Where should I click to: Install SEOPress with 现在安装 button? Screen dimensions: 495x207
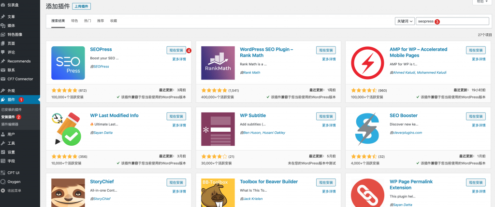tap(176, 50)
